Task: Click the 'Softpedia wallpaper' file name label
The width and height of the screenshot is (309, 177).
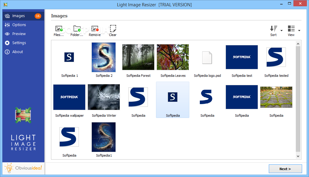Action: 69,115
